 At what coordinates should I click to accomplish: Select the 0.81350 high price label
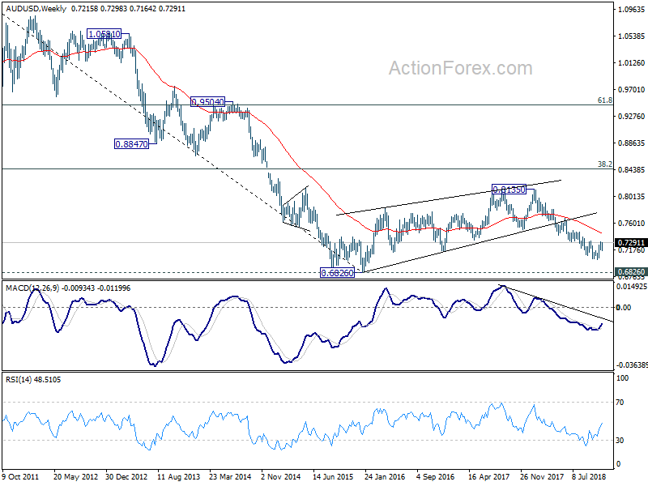click(509, 190)
